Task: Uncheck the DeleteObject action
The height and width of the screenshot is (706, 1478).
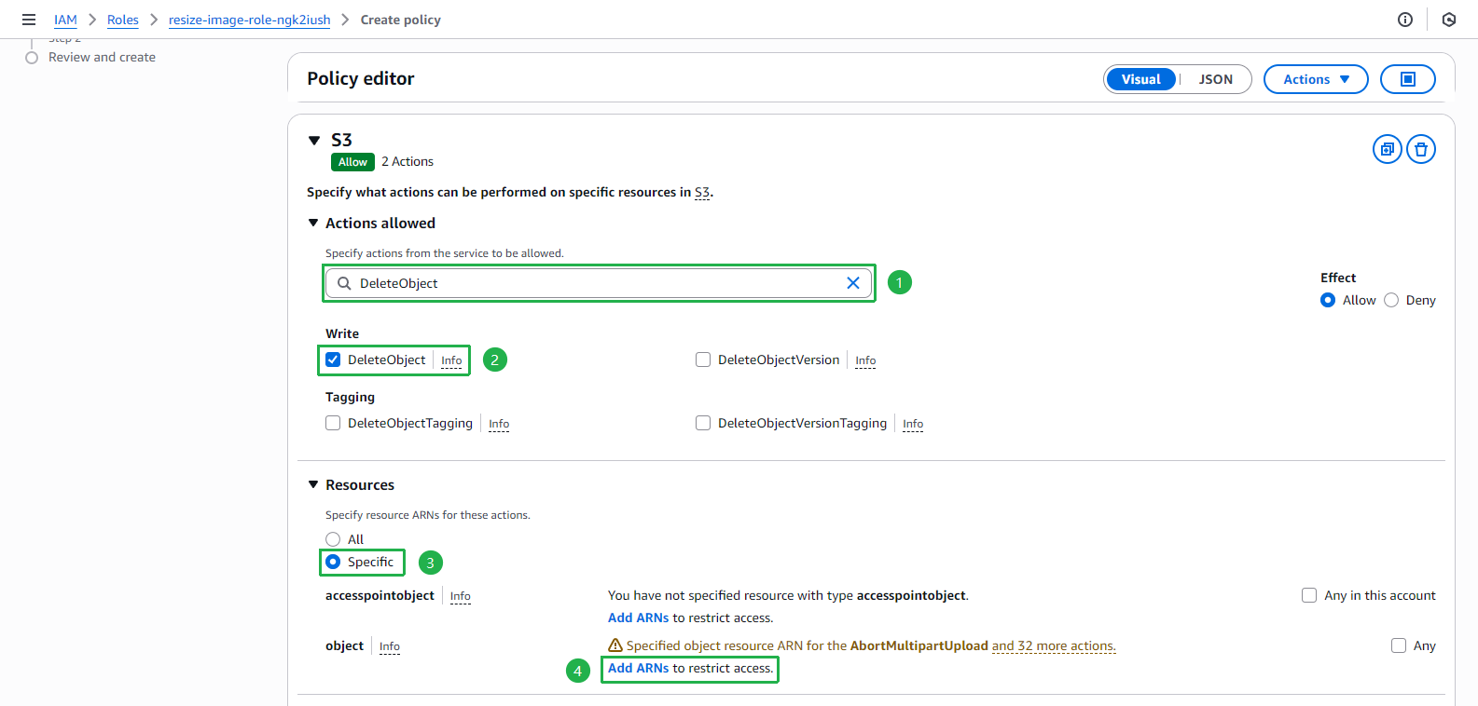Action: [x=333, y=360]
